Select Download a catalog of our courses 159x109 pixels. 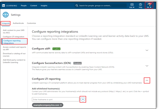14,55
